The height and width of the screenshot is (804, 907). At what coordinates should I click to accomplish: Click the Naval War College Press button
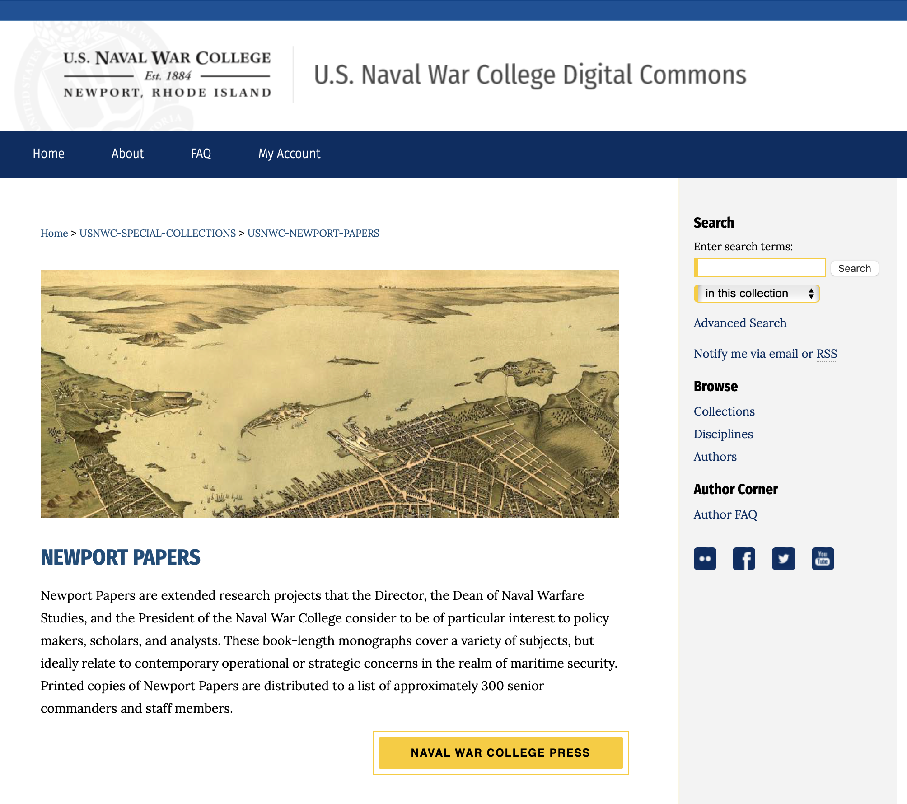501,753
